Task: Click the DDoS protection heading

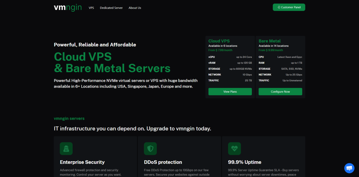Action: (x=163, y=162)
